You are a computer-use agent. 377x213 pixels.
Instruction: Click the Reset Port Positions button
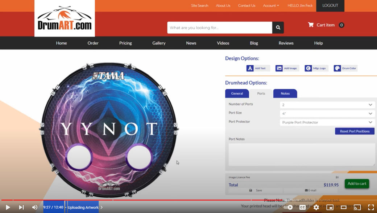tap(355, 131)
